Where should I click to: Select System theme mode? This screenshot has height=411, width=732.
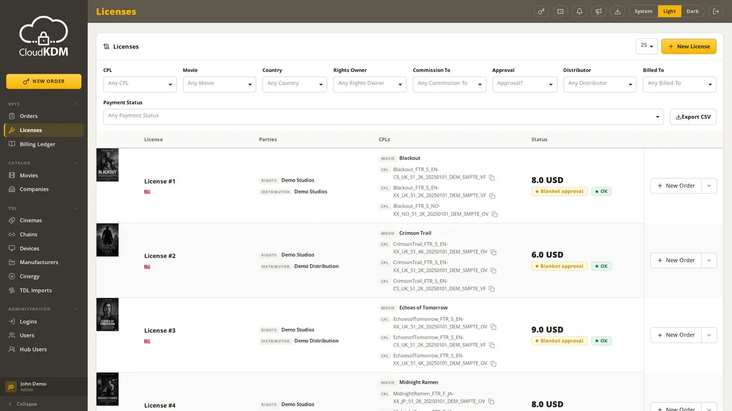tap(643, 11)
